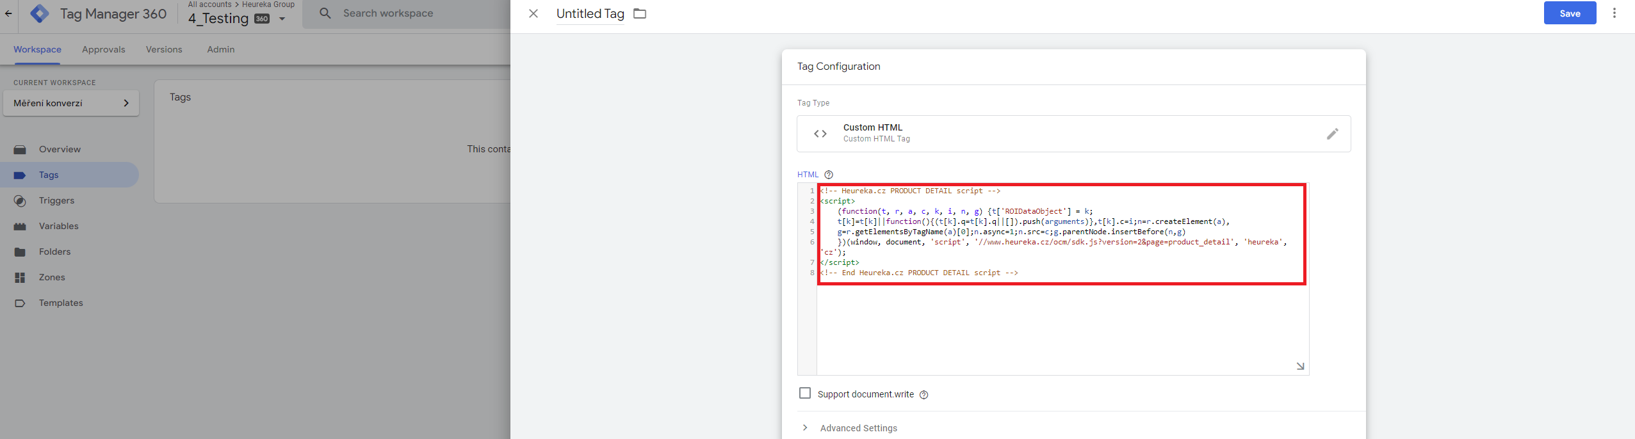The height and width of the screenshot is (439, 1635).
Task: Click the Variables camera icon
Action: click(x=20, y=227)
